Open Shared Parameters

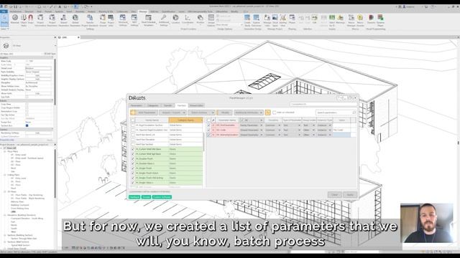pos(63,20)
